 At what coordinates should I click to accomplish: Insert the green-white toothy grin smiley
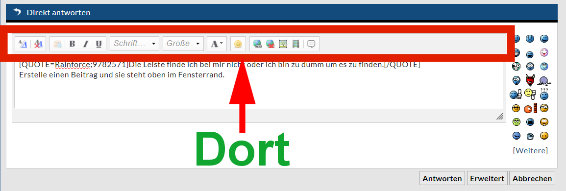(517, 67)
